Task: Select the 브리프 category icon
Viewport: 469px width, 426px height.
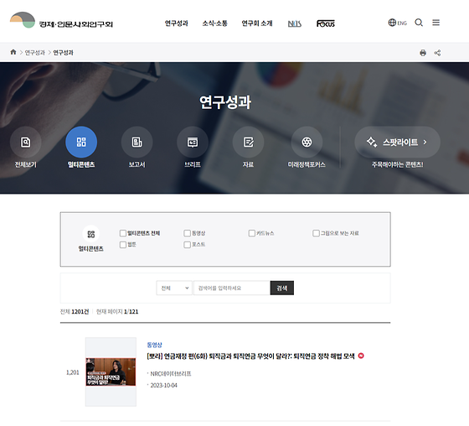Action: pyautogui.click(x=193, y=142)
